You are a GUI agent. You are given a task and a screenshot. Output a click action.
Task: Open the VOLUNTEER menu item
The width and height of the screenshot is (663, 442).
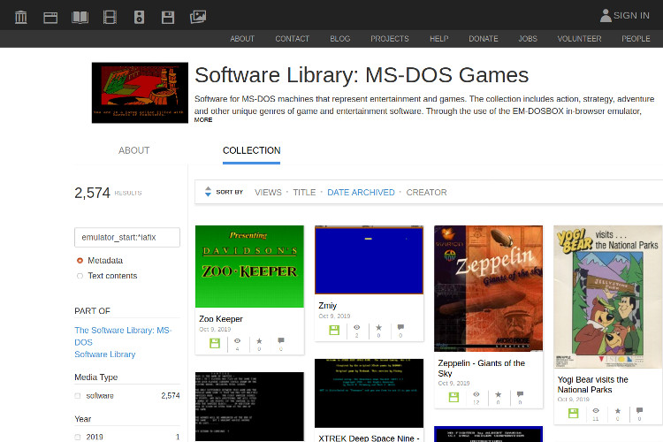[x=579, y=39]
